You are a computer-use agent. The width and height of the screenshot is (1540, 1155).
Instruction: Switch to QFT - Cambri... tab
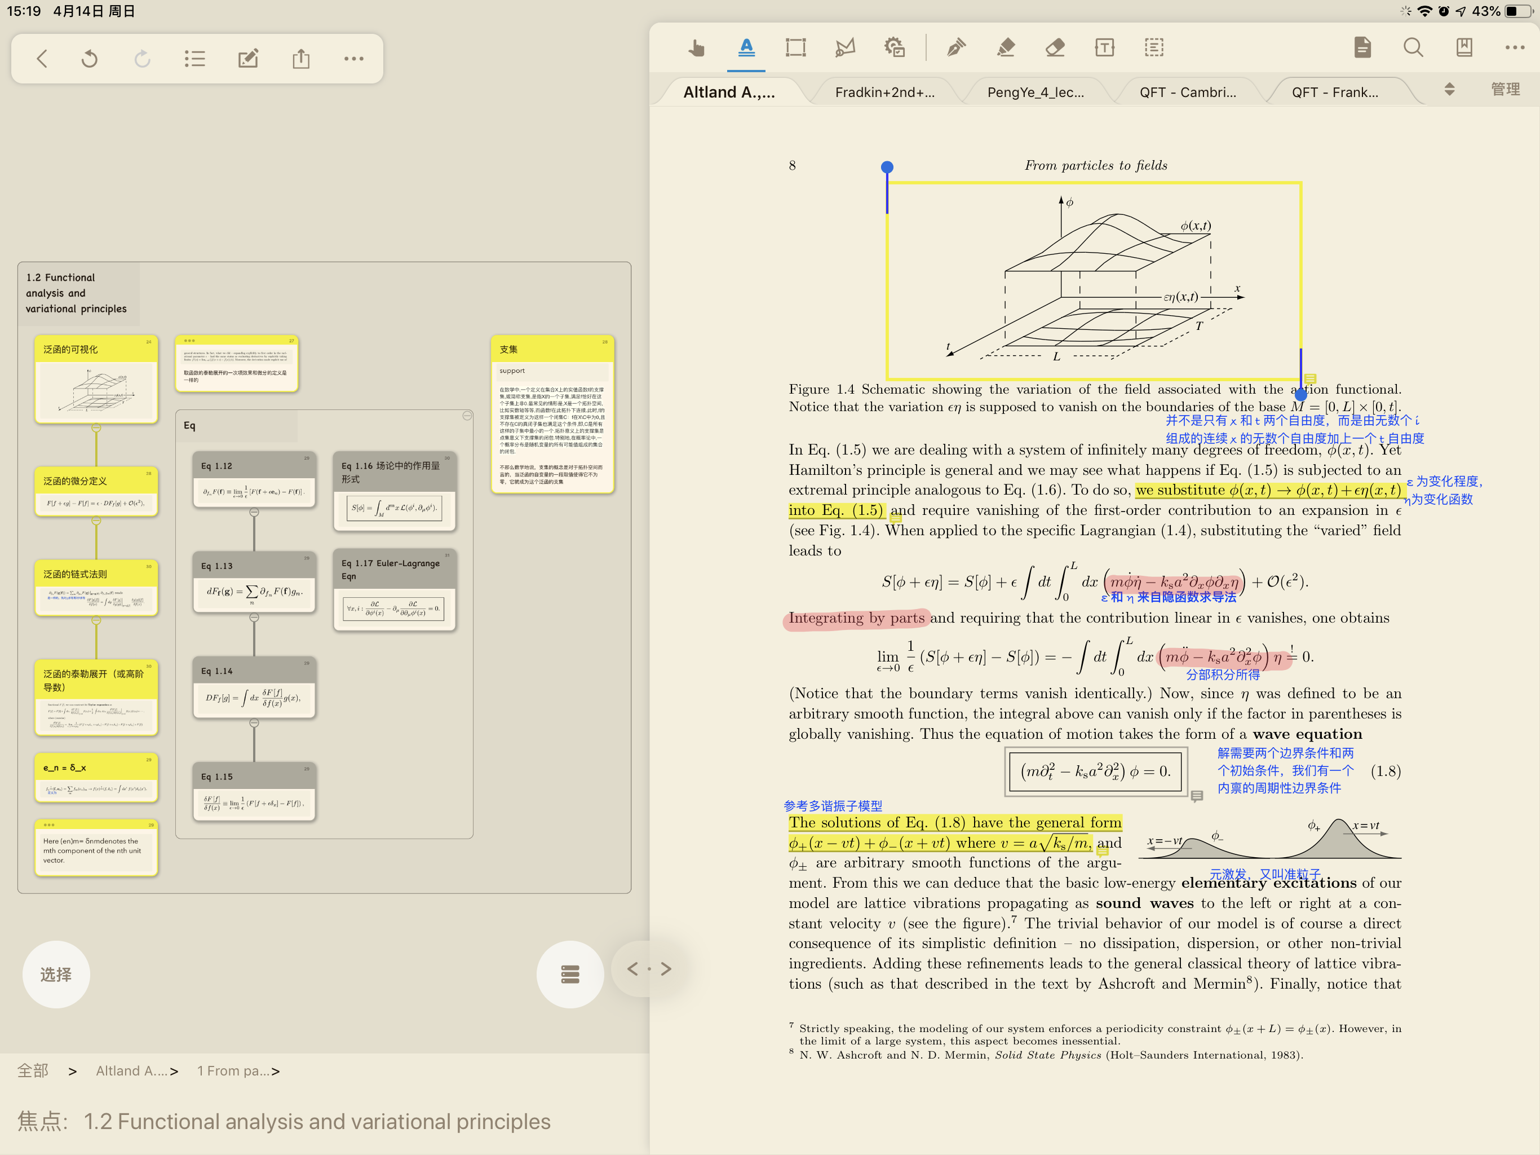click(x=1187, y=92)
